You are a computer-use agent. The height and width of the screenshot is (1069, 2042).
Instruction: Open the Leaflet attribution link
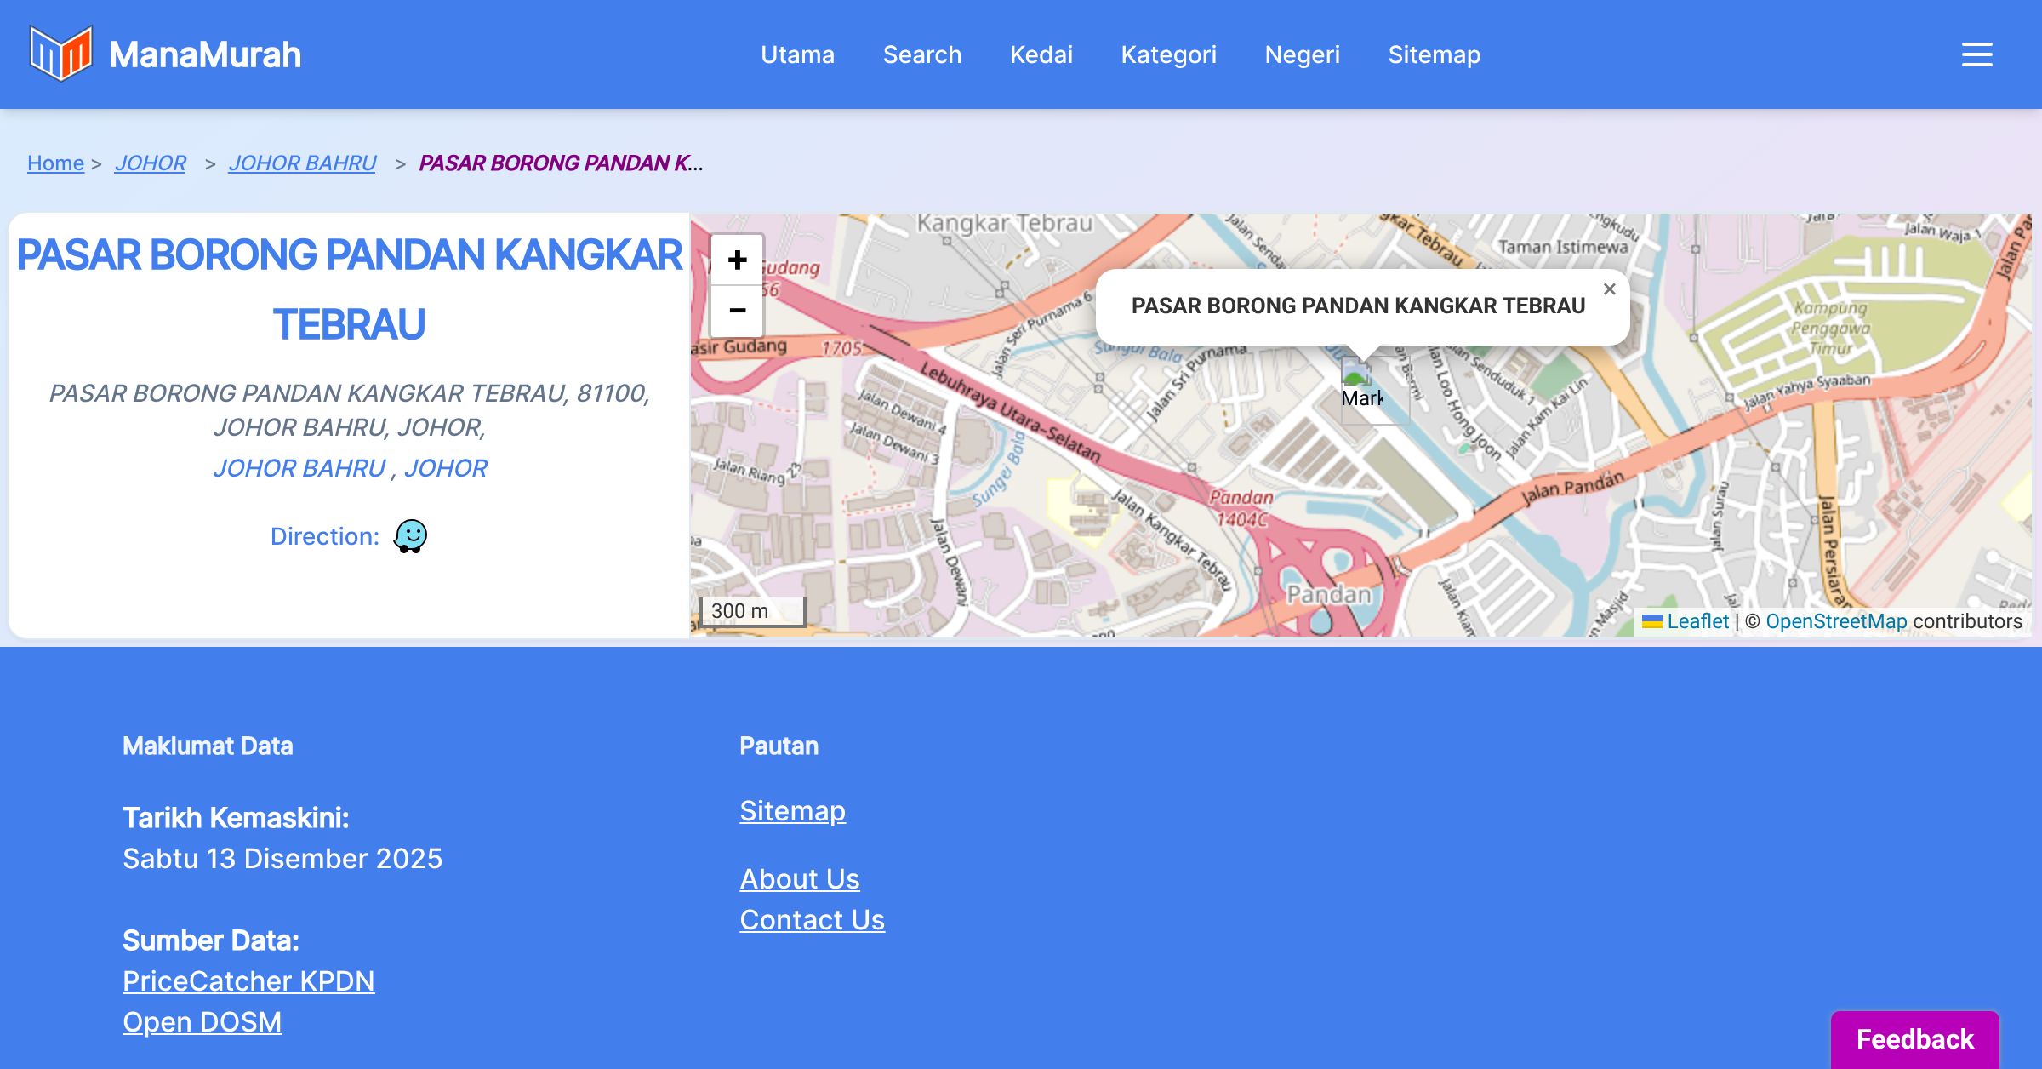pos(1697,621)
